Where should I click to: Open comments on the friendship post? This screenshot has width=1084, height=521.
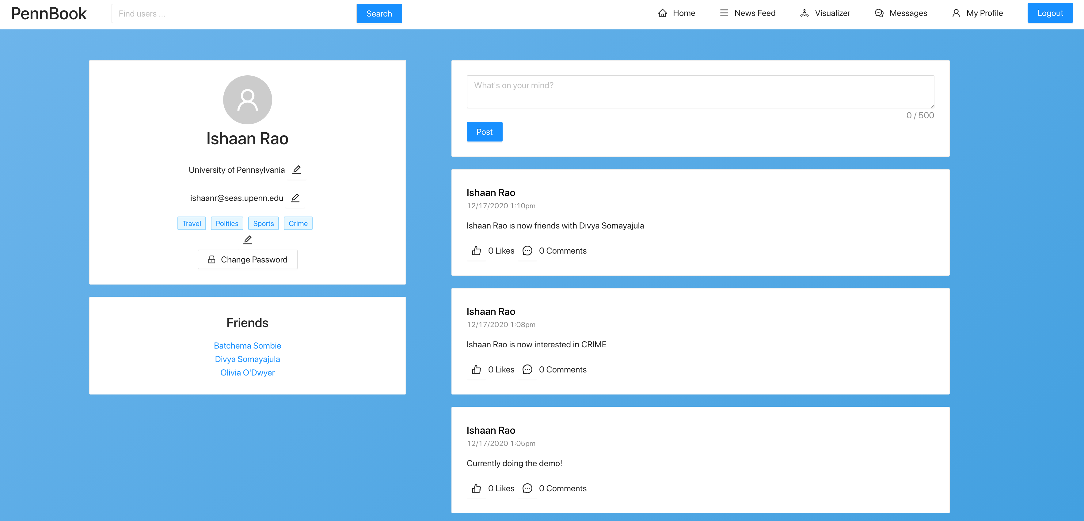coord(527,251)
